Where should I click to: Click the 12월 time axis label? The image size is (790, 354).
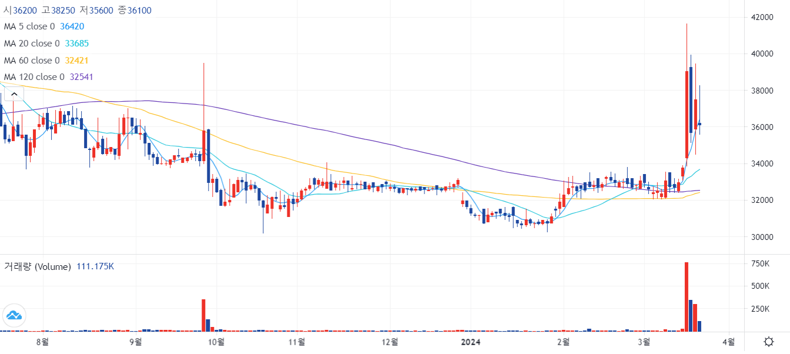(x=390, y=342)
